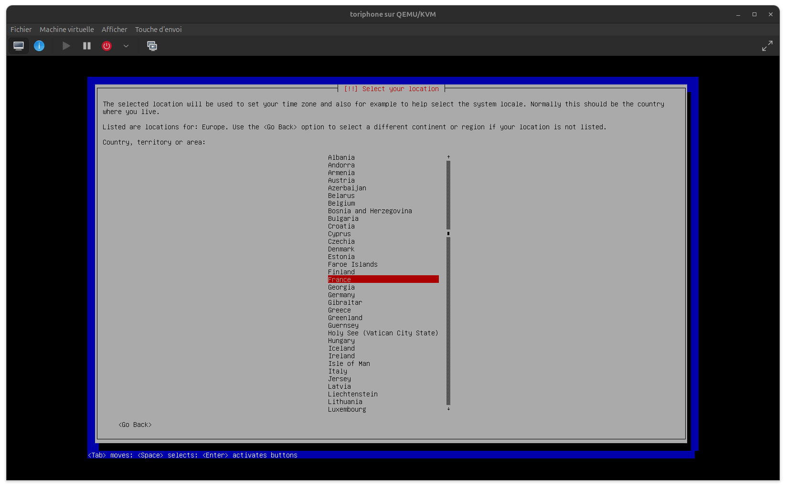
Task: Choose Germany from the country list
Action: pyautogui.click(x=341, y=295)
